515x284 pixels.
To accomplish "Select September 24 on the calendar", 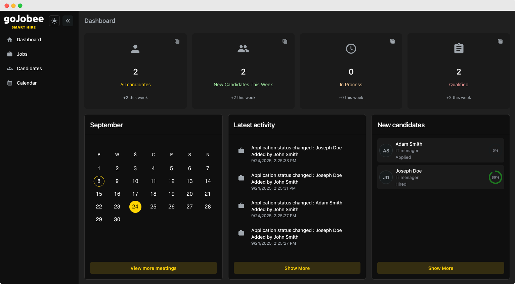I will pos(135,207).
